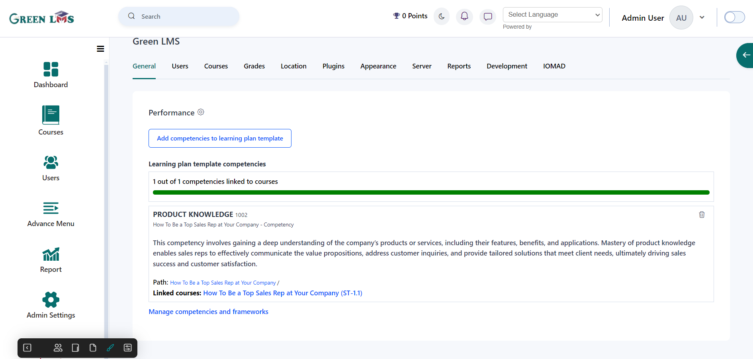
Task: Click the Green LMS logo
Action: pos(42,18)
